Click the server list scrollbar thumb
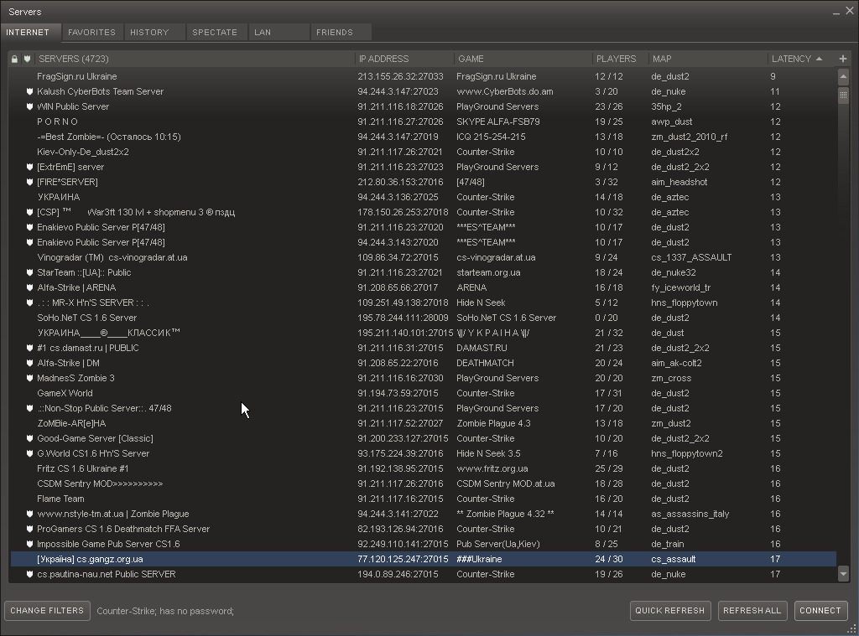The height and width of the screenshot is (636, 859). (843, 95)
